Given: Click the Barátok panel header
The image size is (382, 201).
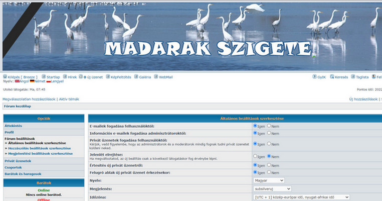Looking at the screenshot, I should (44, 183).
